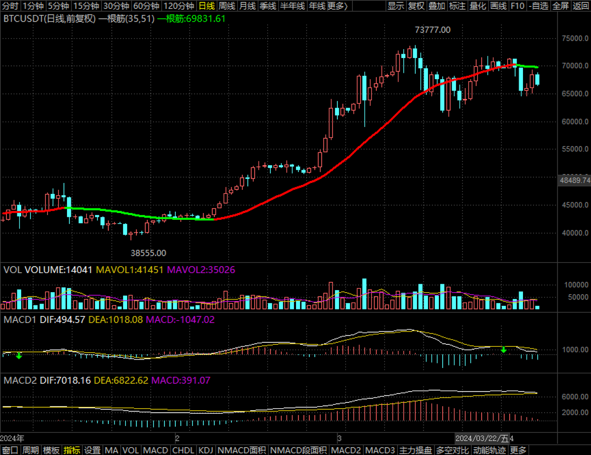Switch to the 分时 intraday chart
Image resolution: width=591 pixels, height=455 pixels.
point(10,6)
